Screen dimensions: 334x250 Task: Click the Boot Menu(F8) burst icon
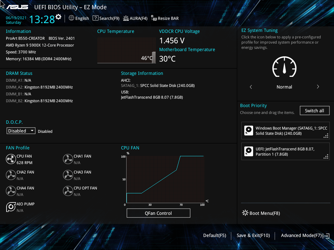click(245, 213)
